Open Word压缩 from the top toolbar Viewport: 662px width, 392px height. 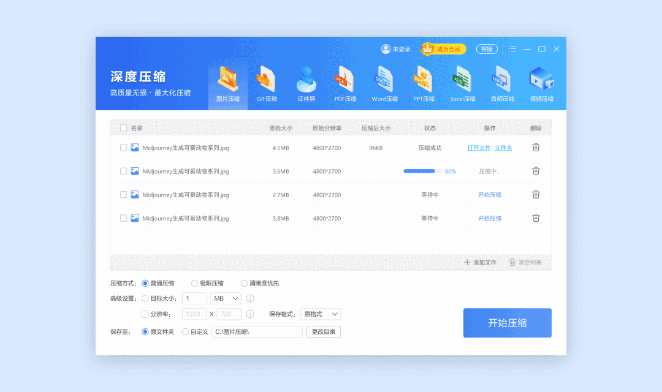tap(384, 83)
